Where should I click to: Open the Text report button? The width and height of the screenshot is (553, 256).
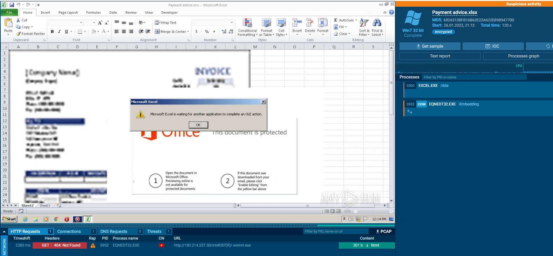(440, 56)
